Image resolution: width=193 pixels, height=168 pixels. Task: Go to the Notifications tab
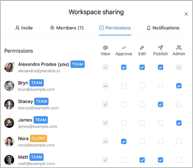tap(163, 28)
